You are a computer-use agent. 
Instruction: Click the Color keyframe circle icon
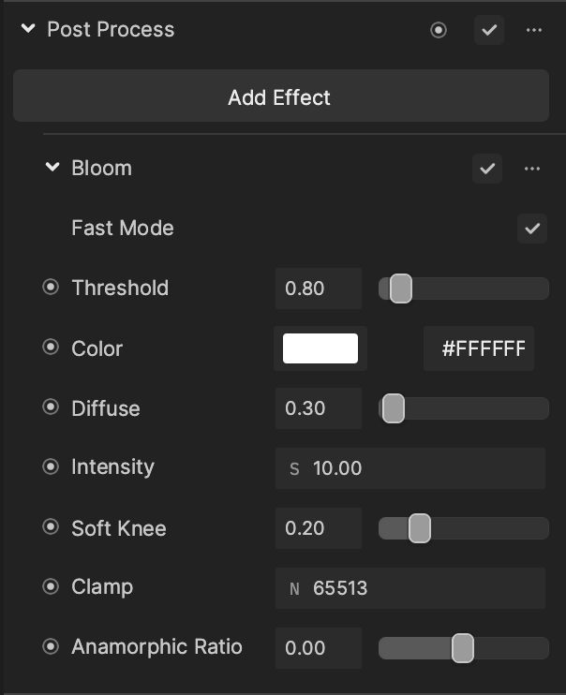pyautogui.click(x=51, y=347)
